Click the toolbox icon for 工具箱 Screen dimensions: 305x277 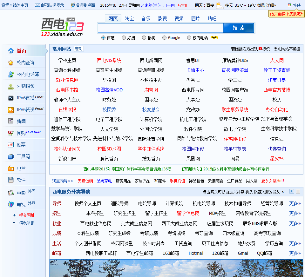pos(11,156)
